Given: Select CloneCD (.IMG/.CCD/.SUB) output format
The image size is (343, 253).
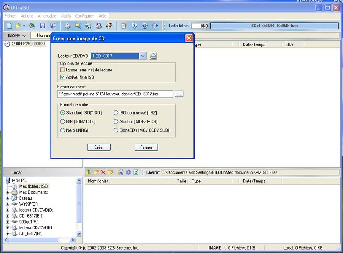Looking at the screenshot, I should [116, 130].
